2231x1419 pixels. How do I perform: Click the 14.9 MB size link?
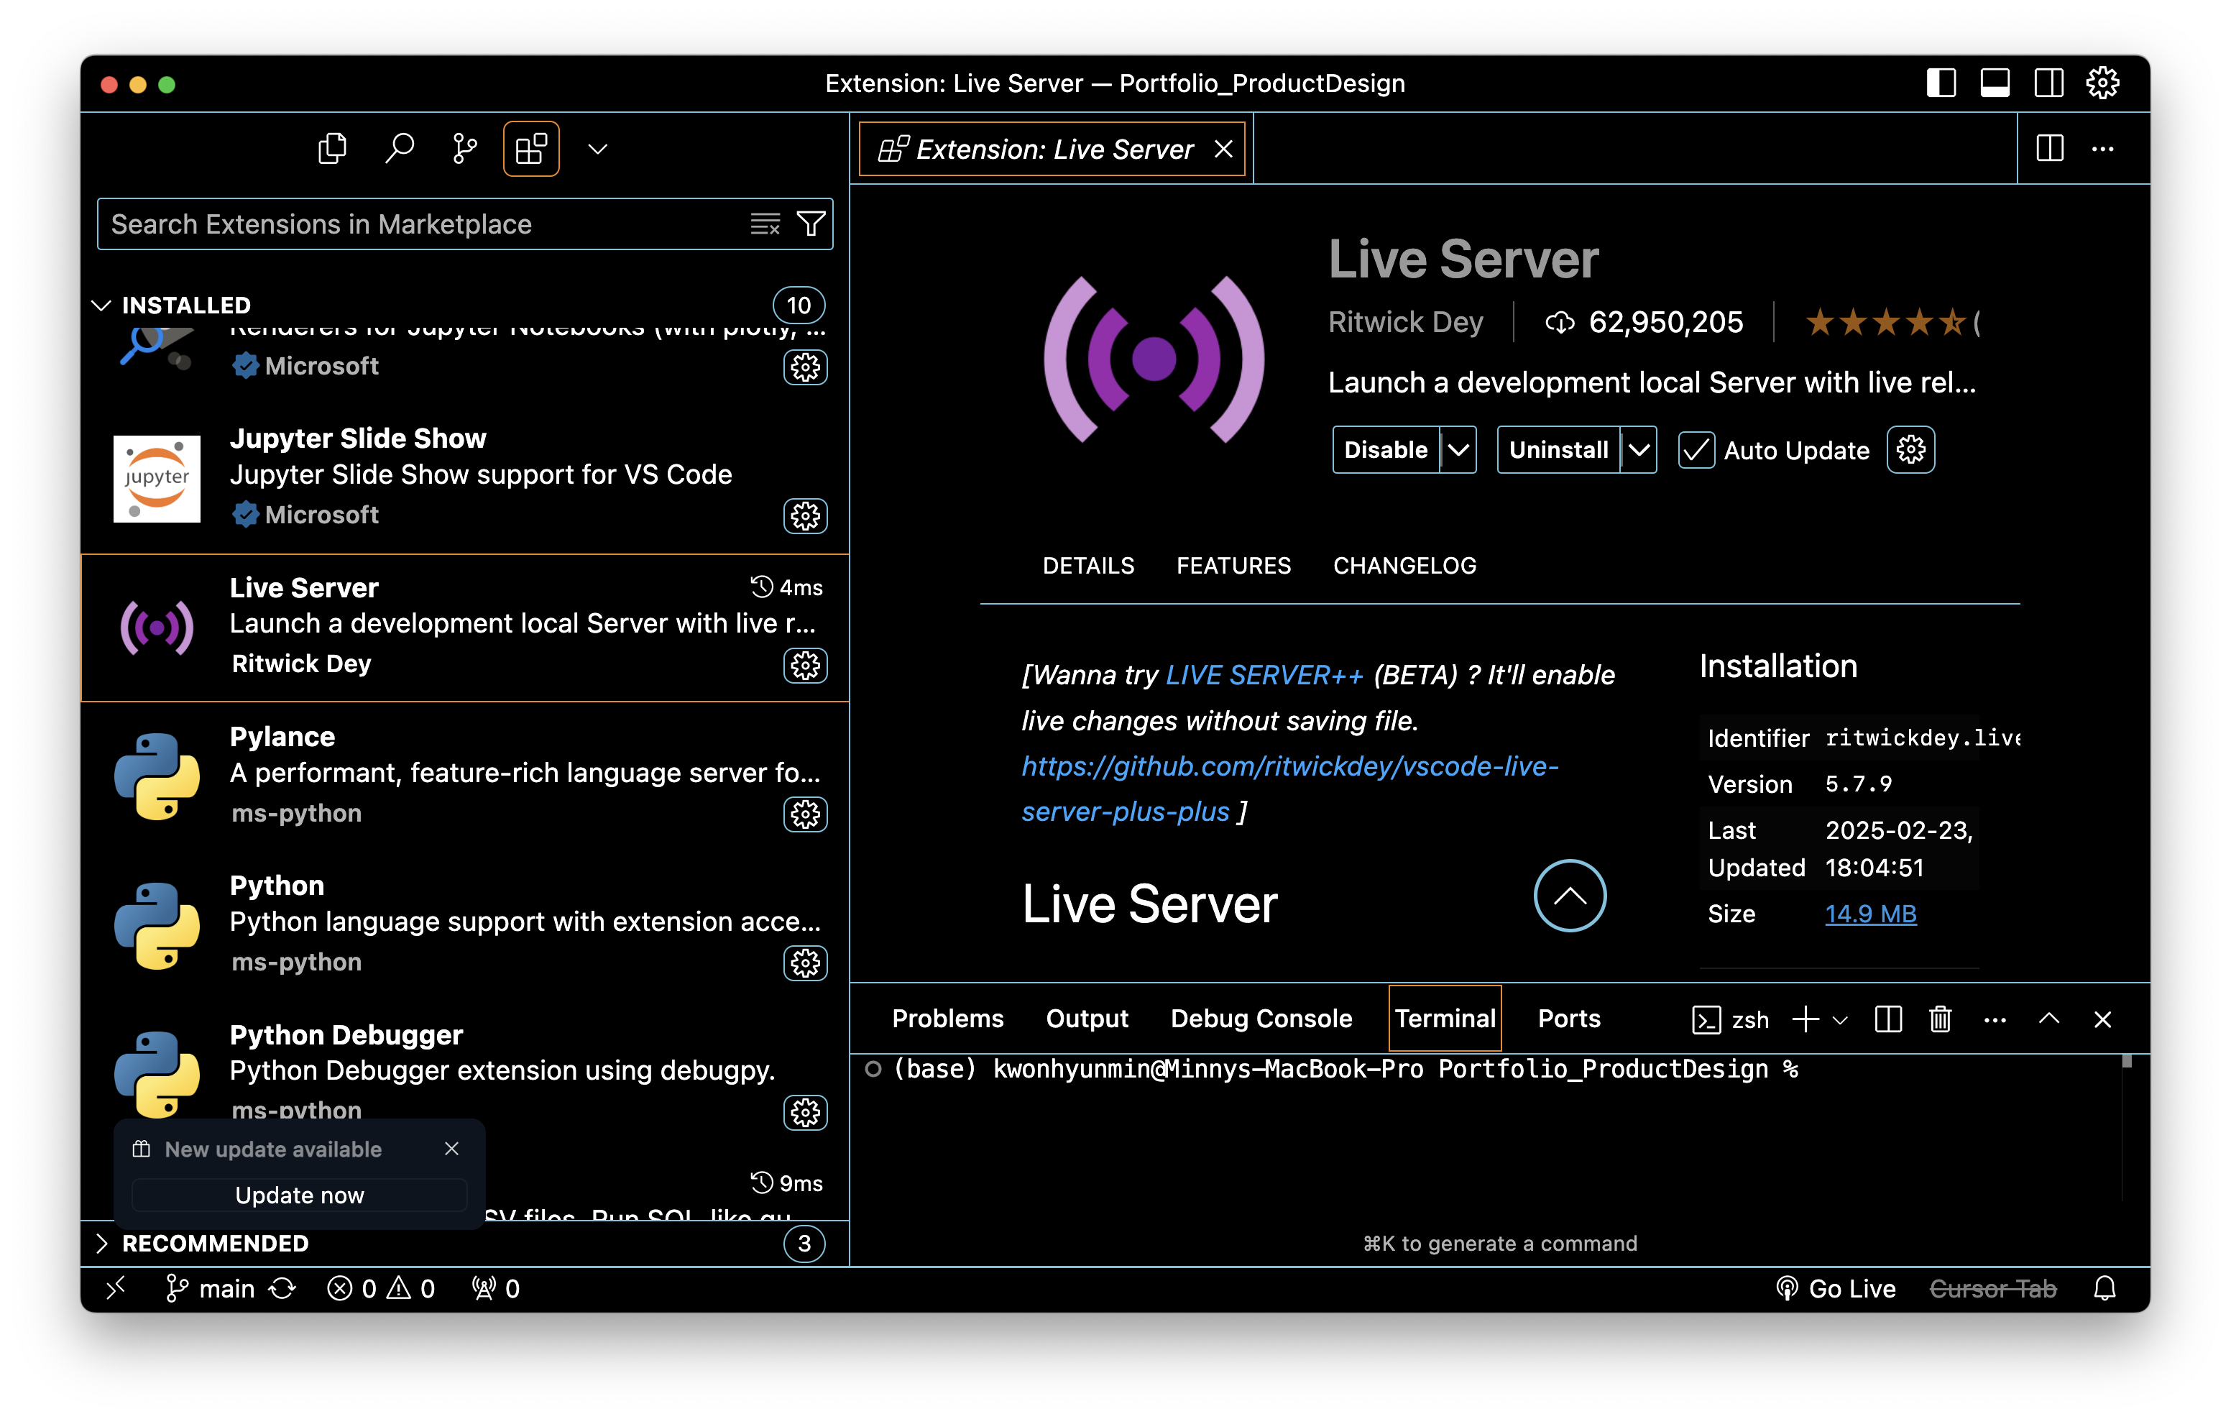click(1871, 914)
